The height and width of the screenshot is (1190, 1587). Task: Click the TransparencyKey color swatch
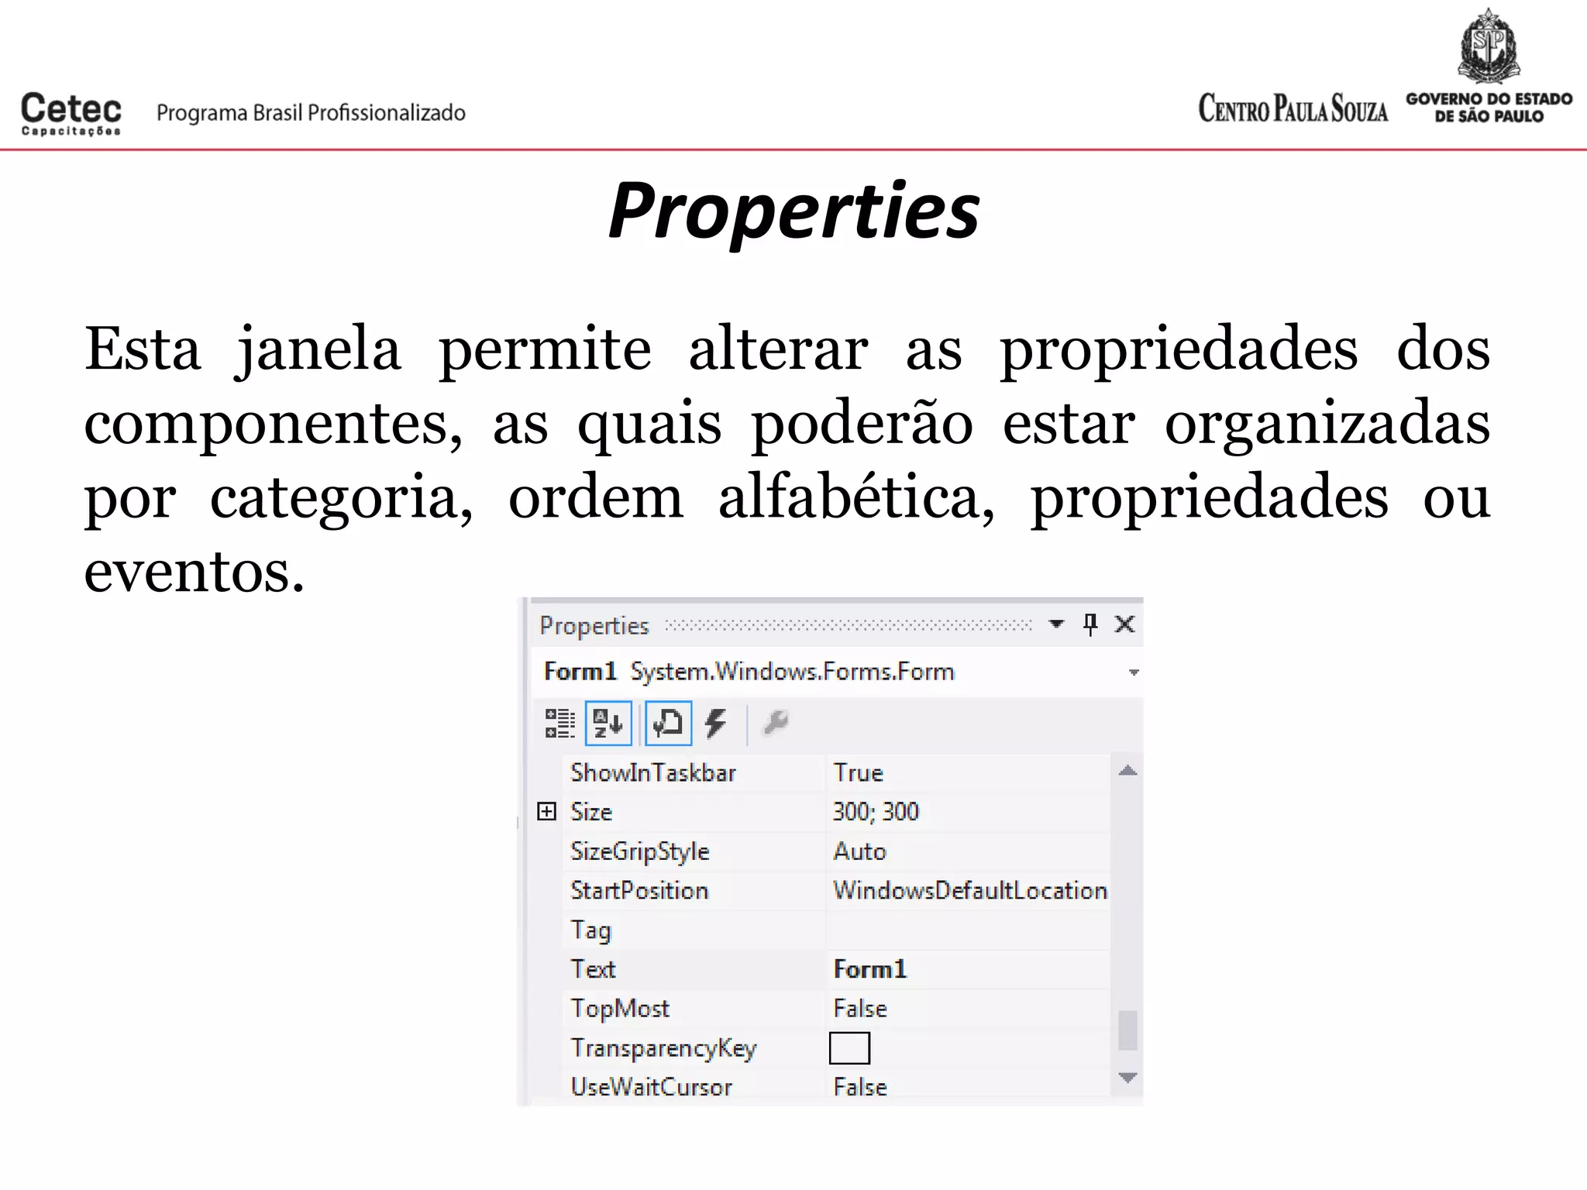[x=849, y=1048]
